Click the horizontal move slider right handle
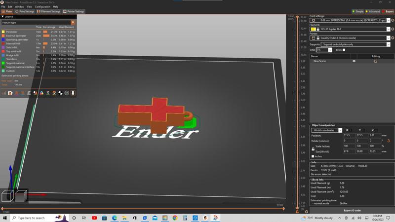 [x=284, y=208]
